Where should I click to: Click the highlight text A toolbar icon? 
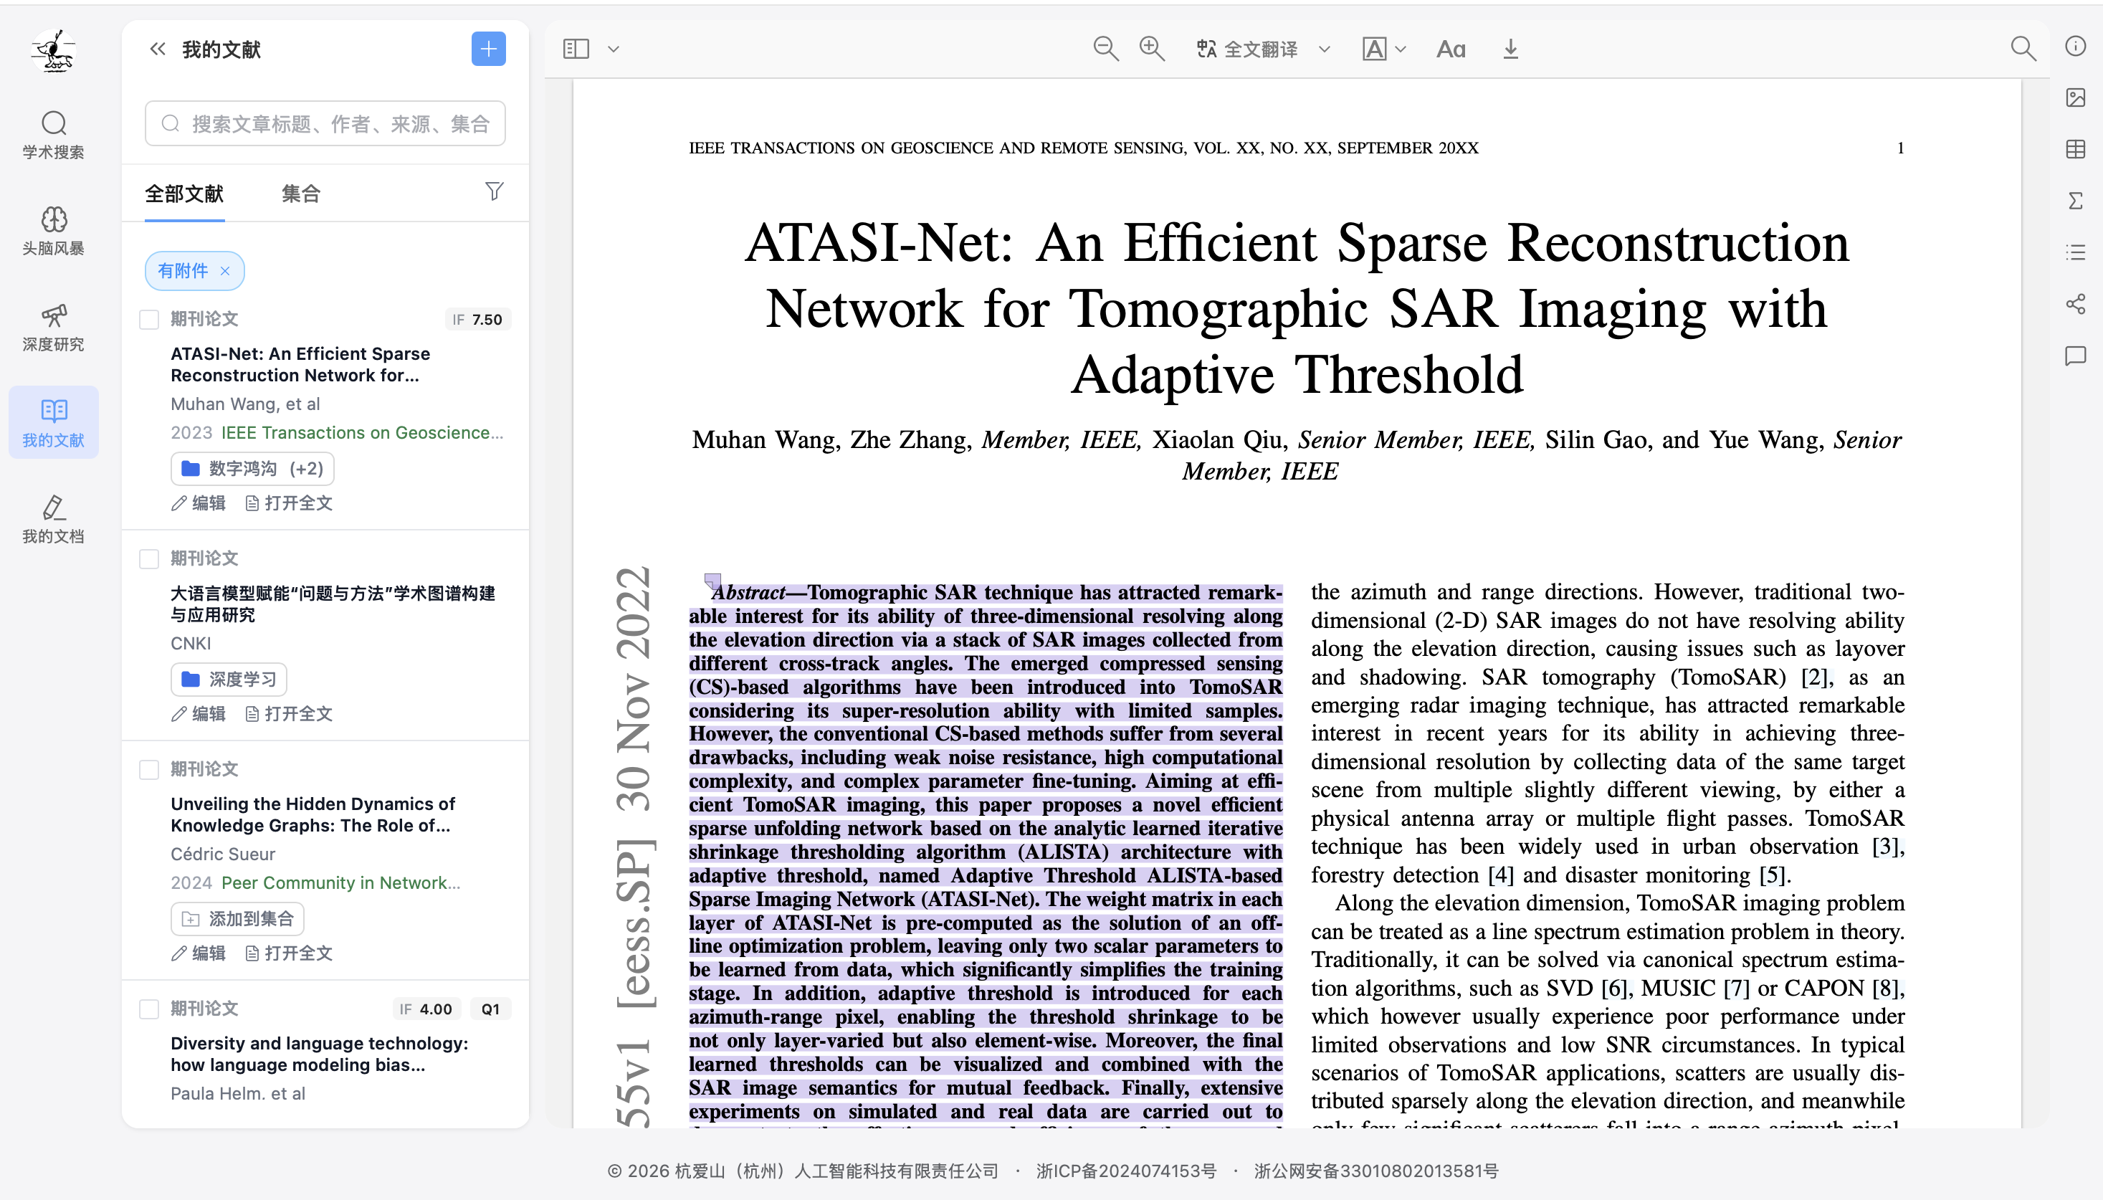1375,49
